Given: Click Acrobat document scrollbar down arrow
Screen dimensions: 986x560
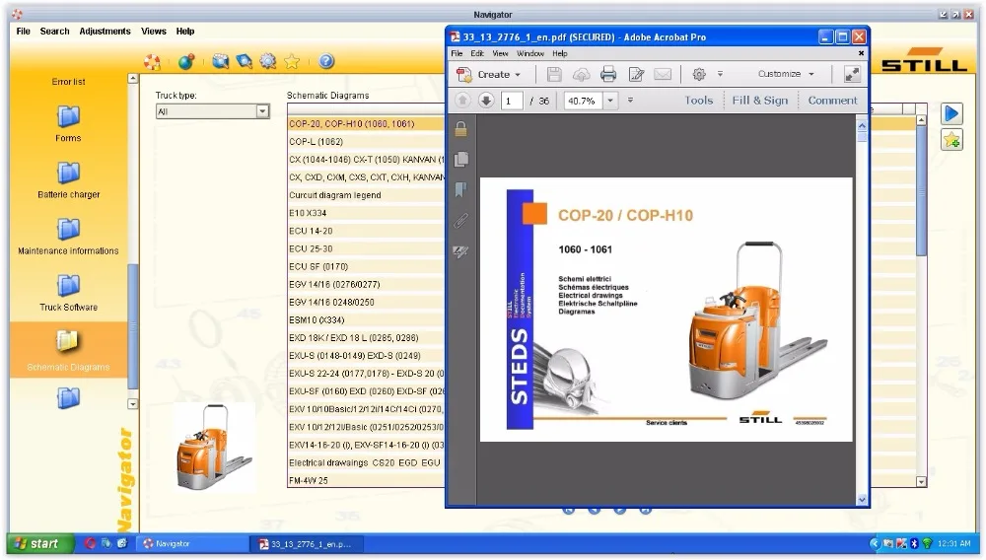Looking at the screenshot, I should 862,500.
